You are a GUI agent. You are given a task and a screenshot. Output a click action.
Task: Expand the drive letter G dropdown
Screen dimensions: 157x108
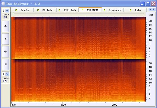pyautogui.click(x=7, y=10)
